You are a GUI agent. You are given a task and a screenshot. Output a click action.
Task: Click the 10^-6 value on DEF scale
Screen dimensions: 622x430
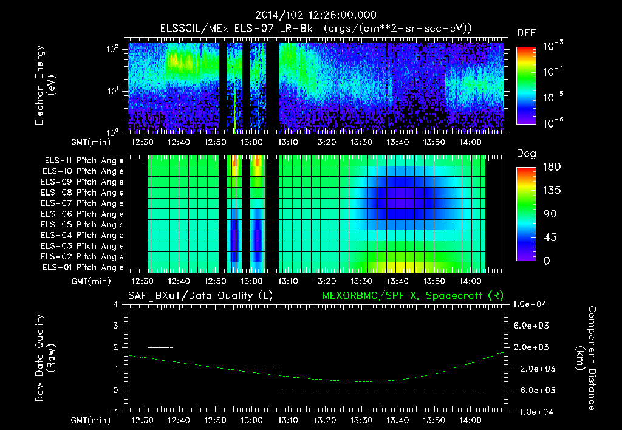coord(553,123)
